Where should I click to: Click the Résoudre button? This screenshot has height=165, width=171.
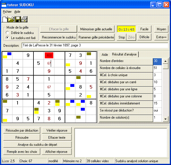pos(22,138)
